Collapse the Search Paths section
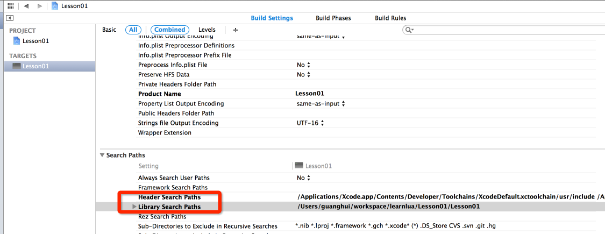Image resolution: width=605 pixels, height=234 pixels. pyautogui.click(x=102, y=155)
